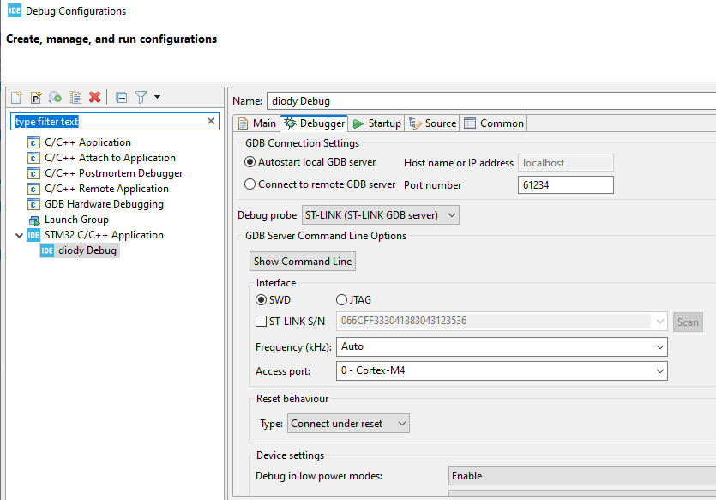Select the diody Debug configuration
Viewport: 716px width, 500px height.
point(87,250)
